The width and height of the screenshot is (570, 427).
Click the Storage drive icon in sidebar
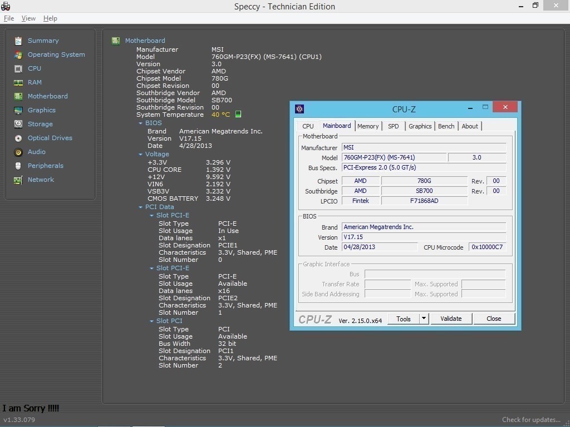click(x=18, y=124)
